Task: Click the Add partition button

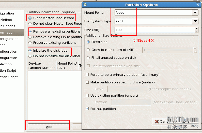Action: pyautogui.click(x=49, y=127)
